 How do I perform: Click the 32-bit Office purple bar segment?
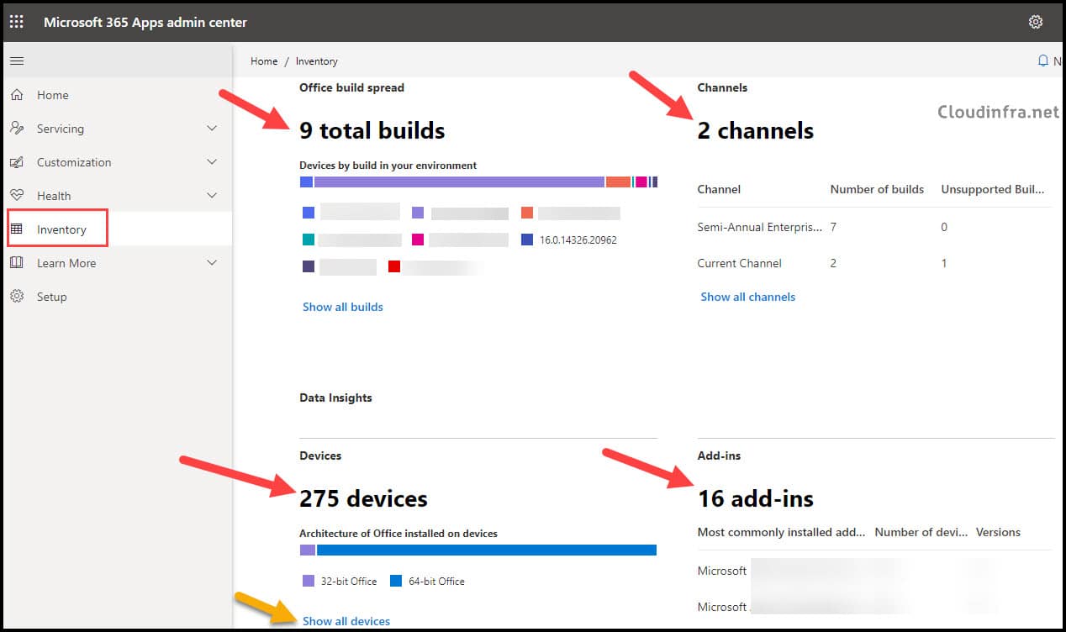point(308,550)
